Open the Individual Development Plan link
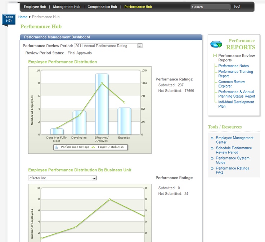Viewport: 265px width, 242px height. 236,104
